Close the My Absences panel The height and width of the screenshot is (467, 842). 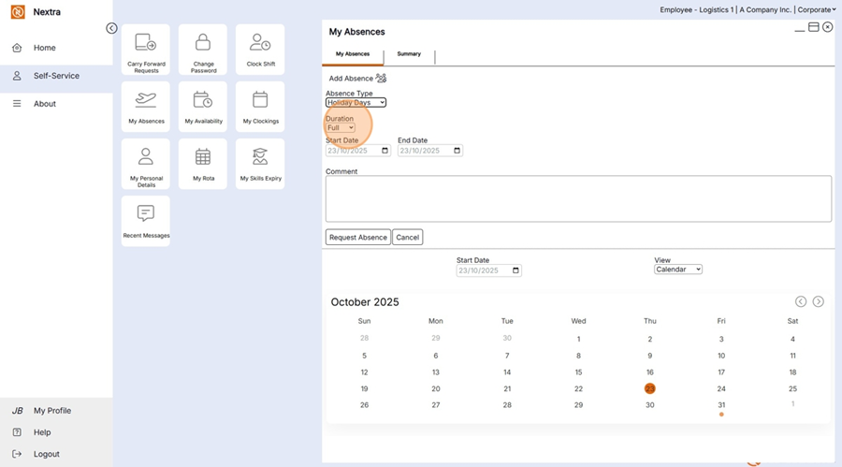point(828,27)
